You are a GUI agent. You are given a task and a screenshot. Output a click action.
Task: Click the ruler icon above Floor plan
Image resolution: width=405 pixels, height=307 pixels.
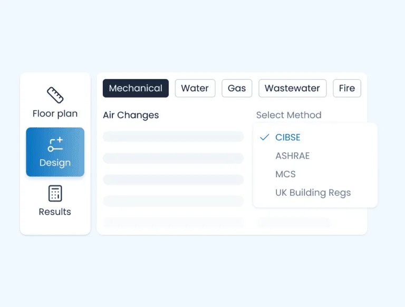55,95
